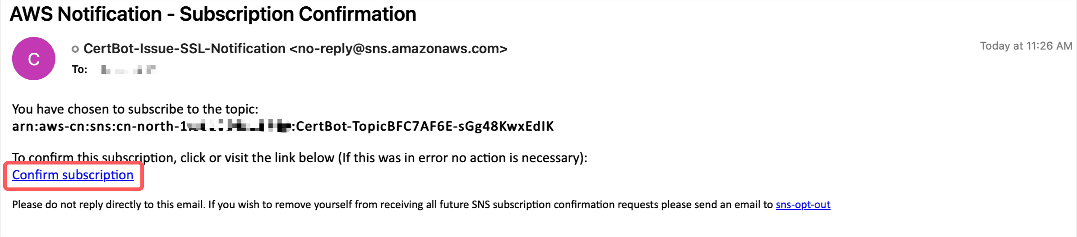Click the To: field label
The width and height of the screenshot is (1077, 237).
point(80,69)
